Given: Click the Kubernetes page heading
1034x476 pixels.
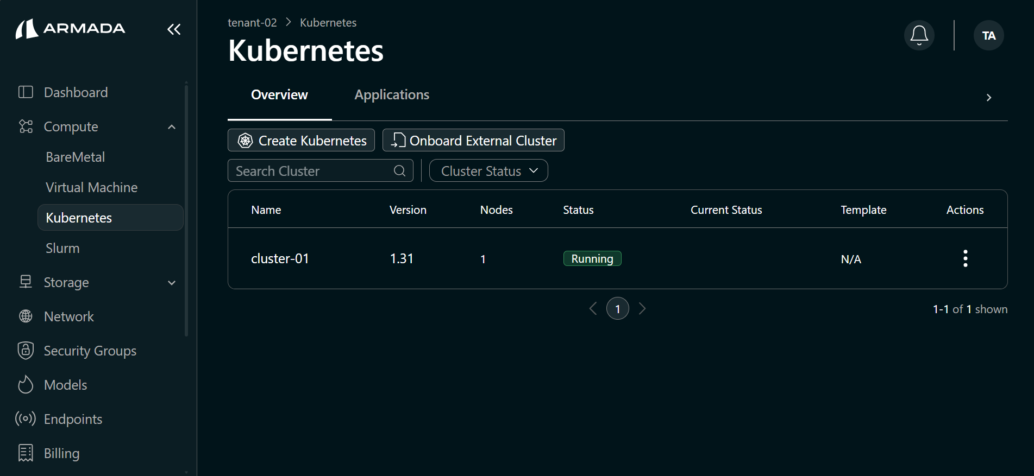Looking at the screenshot, I should pyautogui.click(x=306, y=51).
